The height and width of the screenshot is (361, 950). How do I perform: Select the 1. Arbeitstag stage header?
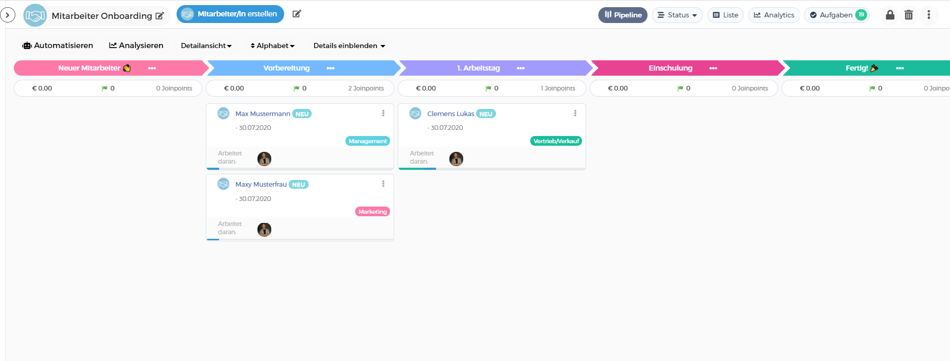(495, 68)
